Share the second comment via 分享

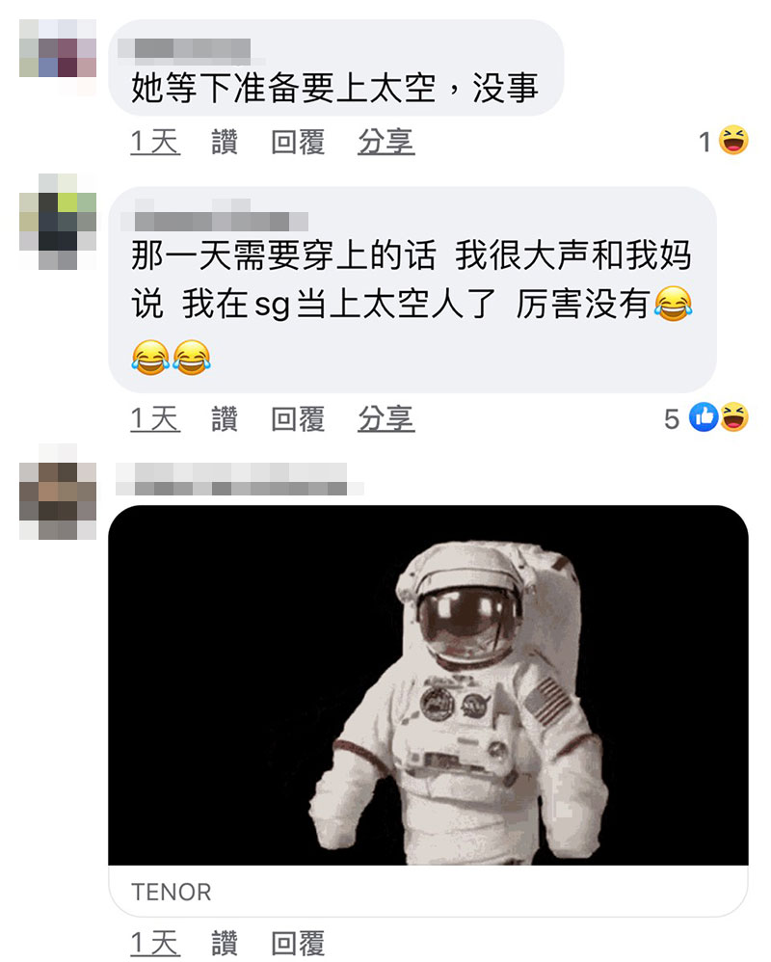[386, 419]
